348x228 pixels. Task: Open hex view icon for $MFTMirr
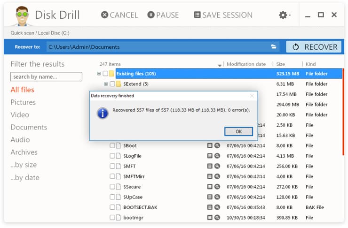pyautogui.click(x=210, y=176)
